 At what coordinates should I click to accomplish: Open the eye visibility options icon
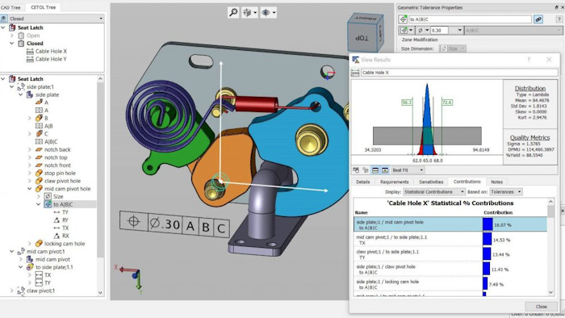(269, 13)
